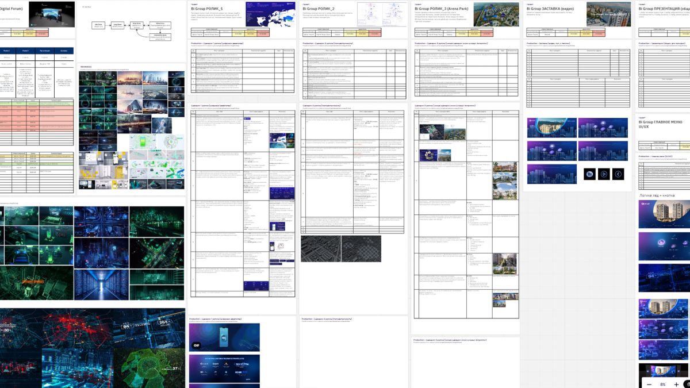Screen dimensions: 690x388
Task: Select the GIF phone preview image
Action: 224,337
